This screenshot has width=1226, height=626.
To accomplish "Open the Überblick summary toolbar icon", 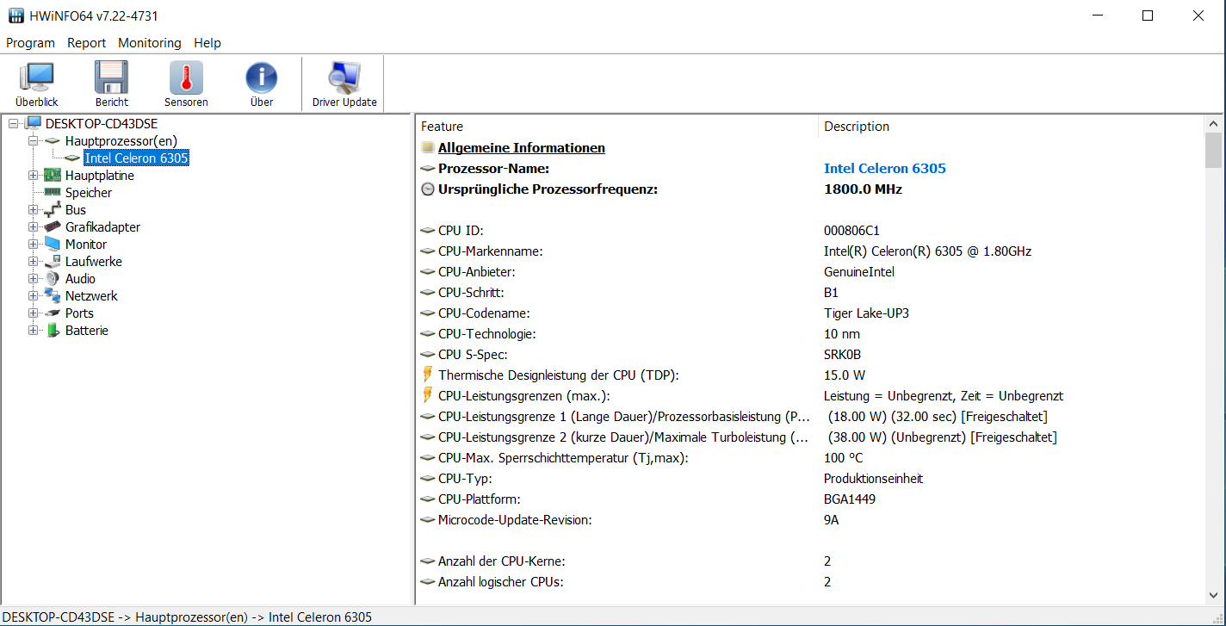I will coord(36,78).
